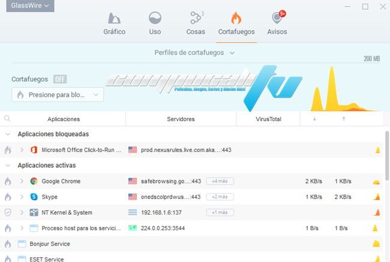Click the US flag beside onedscolprdwus host
This screenshot has height=262, width=390.
coord(133,197)
